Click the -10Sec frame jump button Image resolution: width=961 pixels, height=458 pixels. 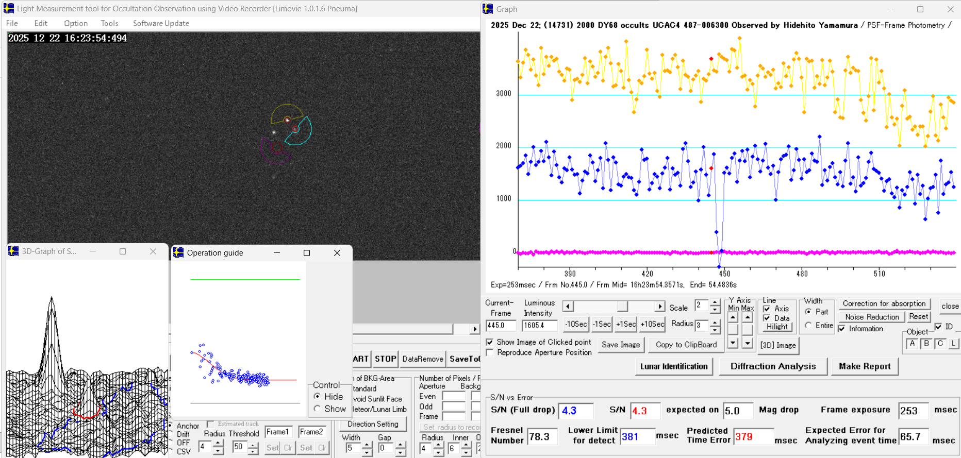click(575, 324)
